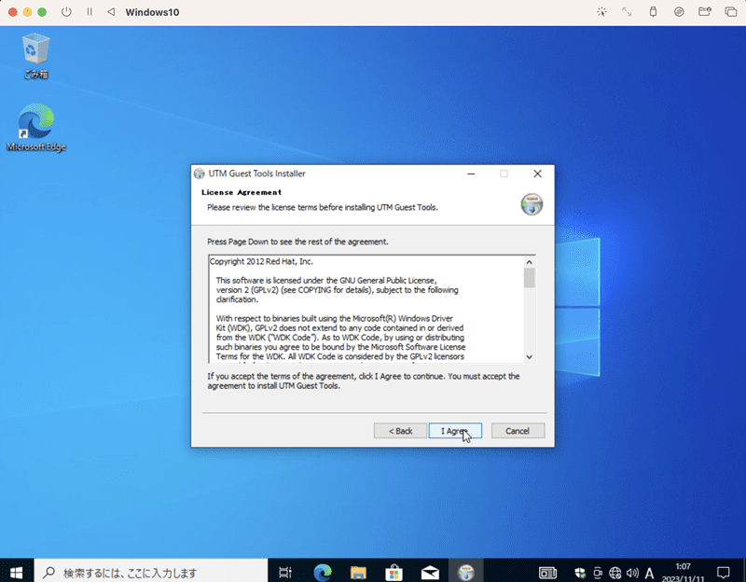
Task: Toggle the IME input mode indicator A
Action: coord(649,573)
